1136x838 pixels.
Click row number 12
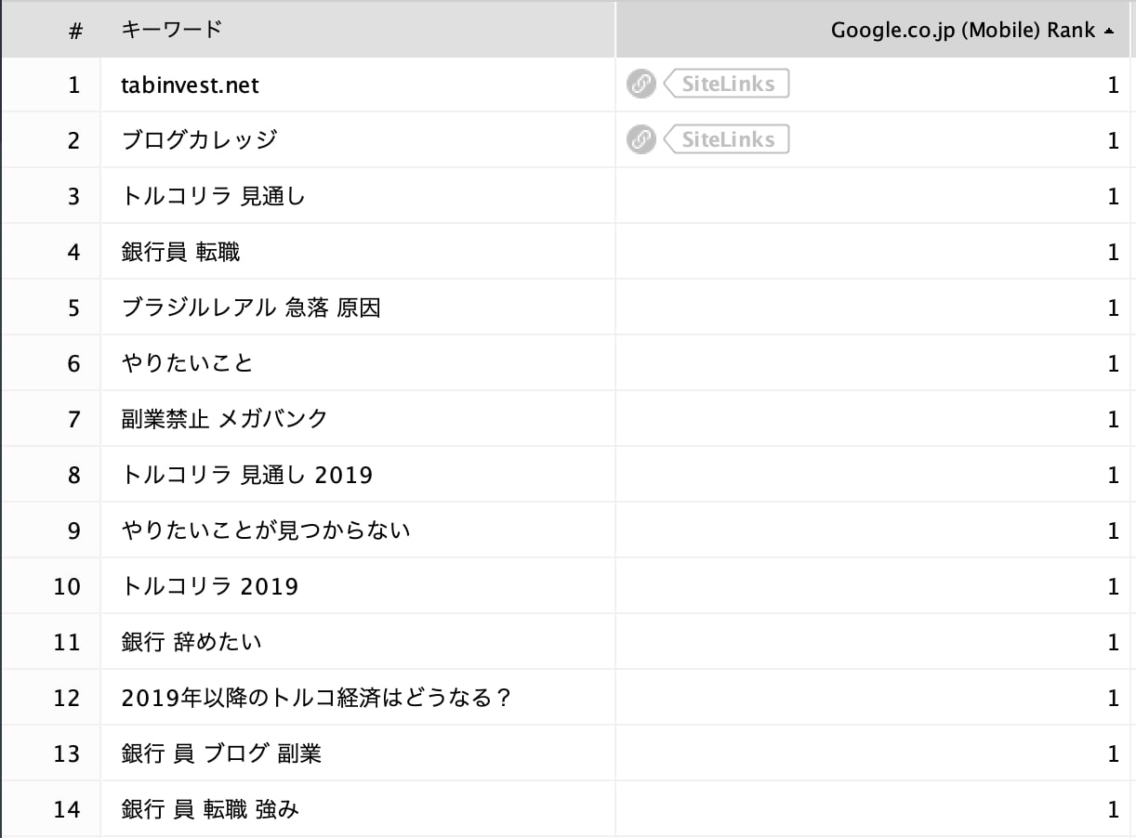(67, 699)
